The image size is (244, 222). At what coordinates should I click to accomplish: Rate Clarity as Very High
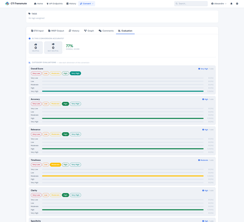[x=75, y=195]
